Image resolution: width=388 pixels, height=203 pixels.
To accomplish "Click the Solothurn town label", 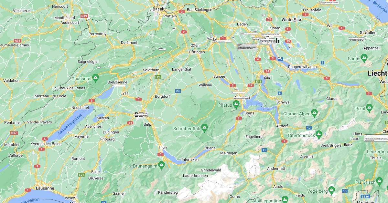I will (x=151, y=70).
